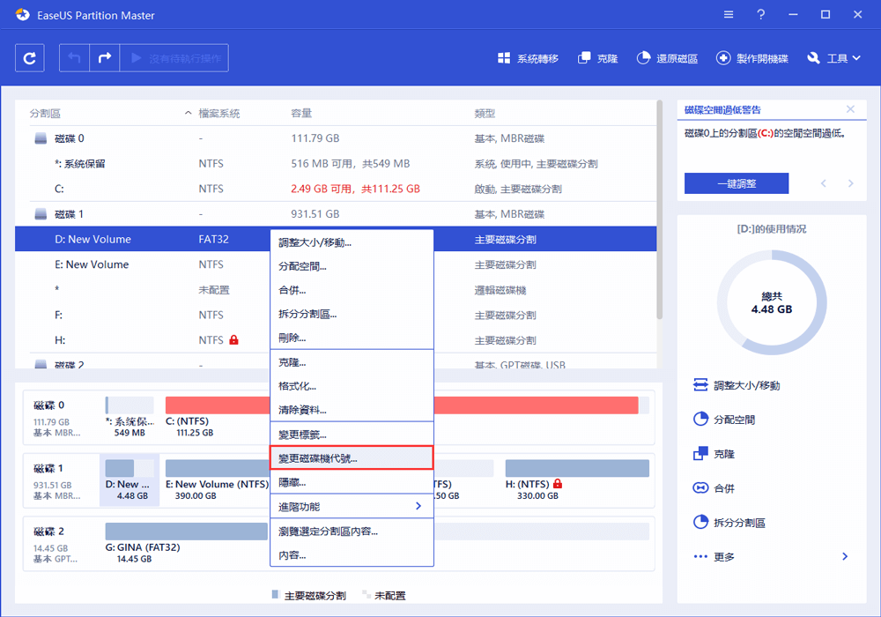Click the EaseUS Partition Master logo icon
881x617 pixels.
(23, 15)
